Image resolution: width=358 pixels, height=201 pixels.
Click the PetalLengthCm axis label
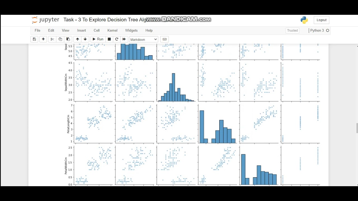pyautogui.click(x=68, y=124)
